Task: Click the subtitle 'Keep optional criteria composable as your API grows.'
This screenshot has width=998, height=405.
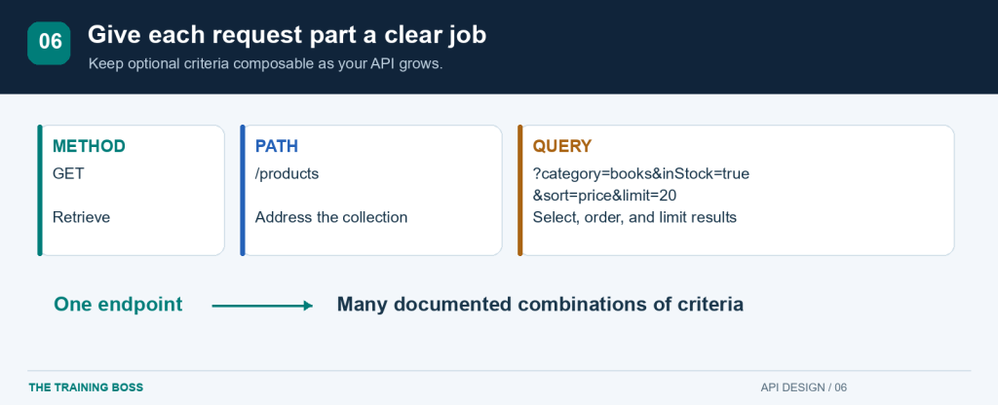Action: point(265,64)
